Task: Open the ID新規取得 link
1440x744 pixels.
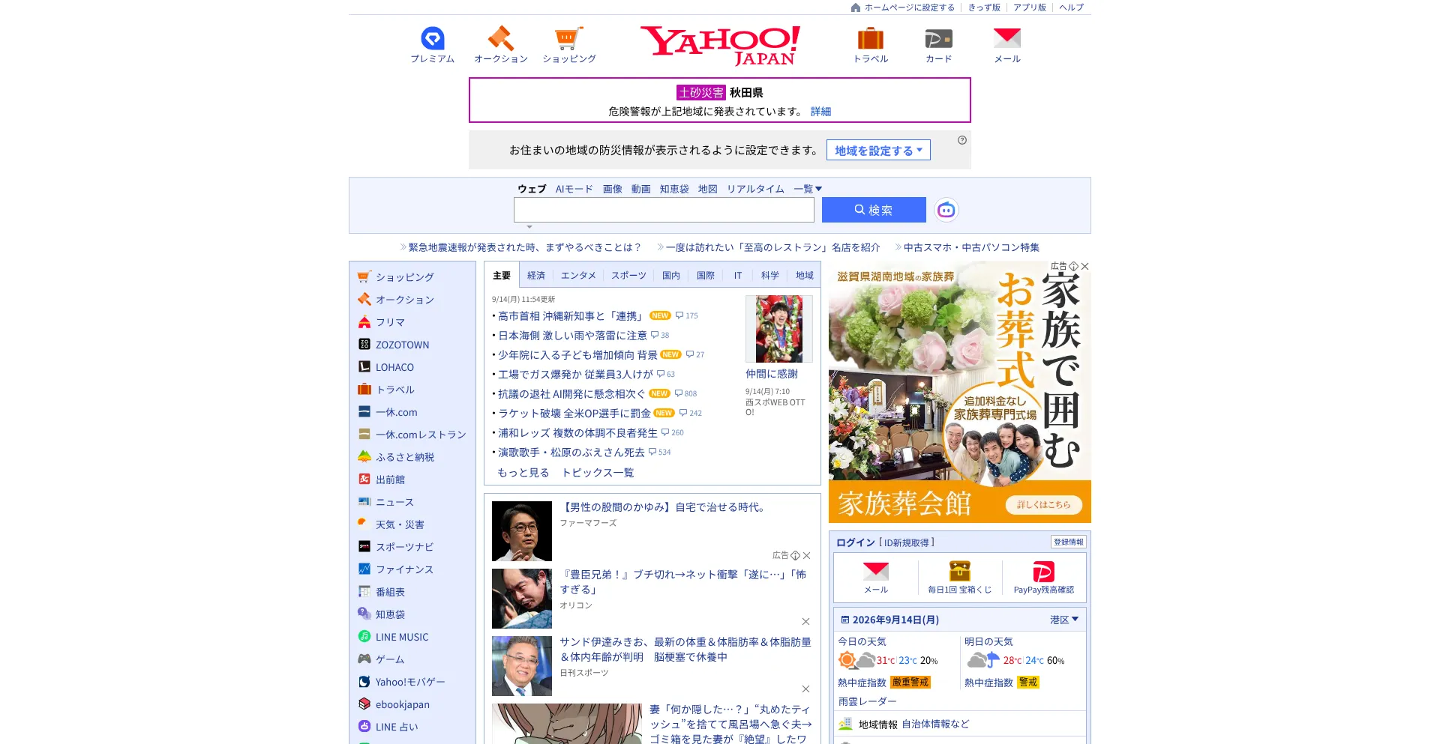Action: click(x=907, y=542)
